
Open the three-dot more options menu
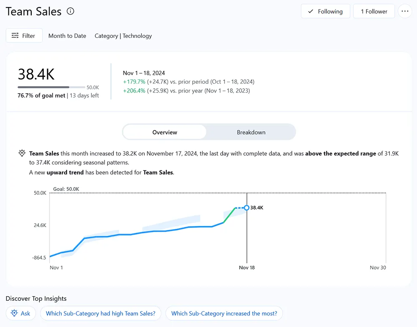[x=405, y=11]
